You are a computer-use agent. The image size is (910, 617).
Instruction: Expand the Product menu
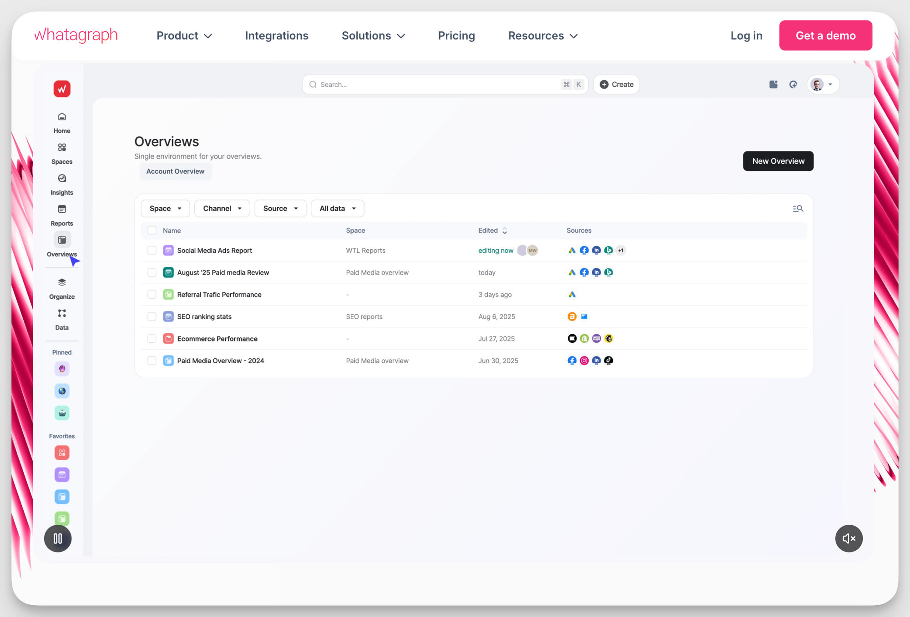pyautogui.click(x=184, y=36)
